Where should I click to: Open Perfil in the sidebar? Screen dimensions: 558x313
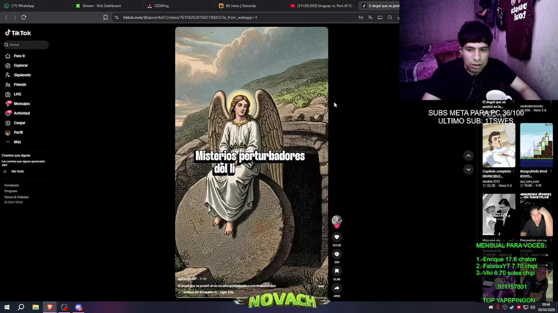(14, 132)
